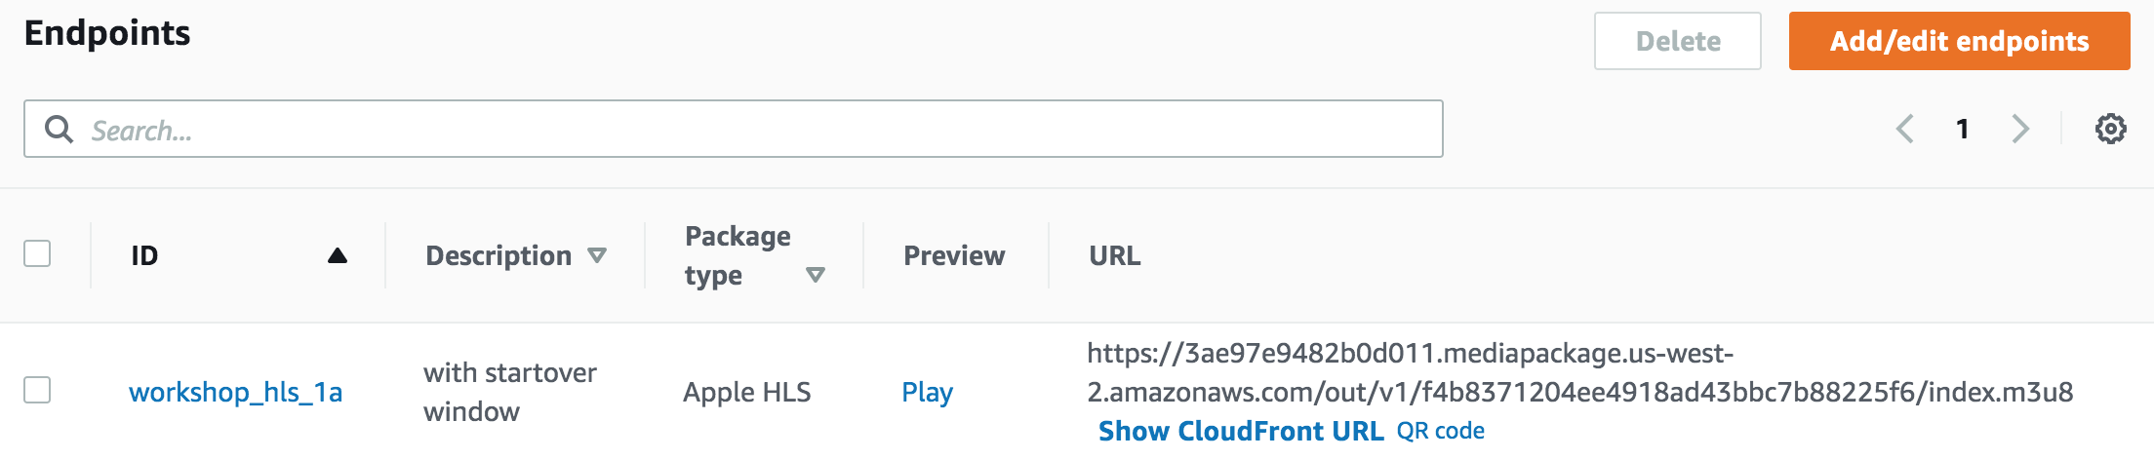Play the Apple HLS endpoint preview
The height and width of the screenshot is (460, 2154).
[x=927, y=392]
